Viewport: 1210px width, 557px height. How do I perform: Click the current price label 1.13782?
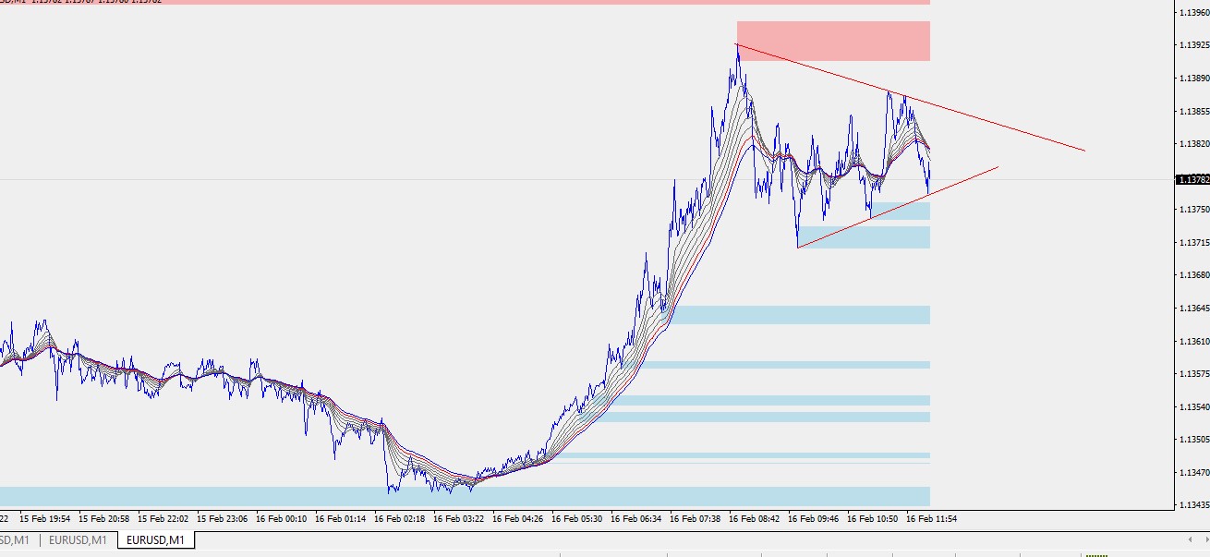click(x=1192, y=179)
